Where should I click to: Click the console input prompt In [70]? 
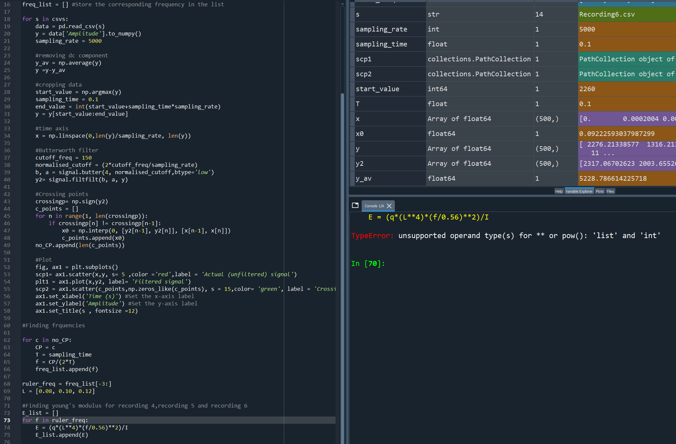[x=368, y=264]
